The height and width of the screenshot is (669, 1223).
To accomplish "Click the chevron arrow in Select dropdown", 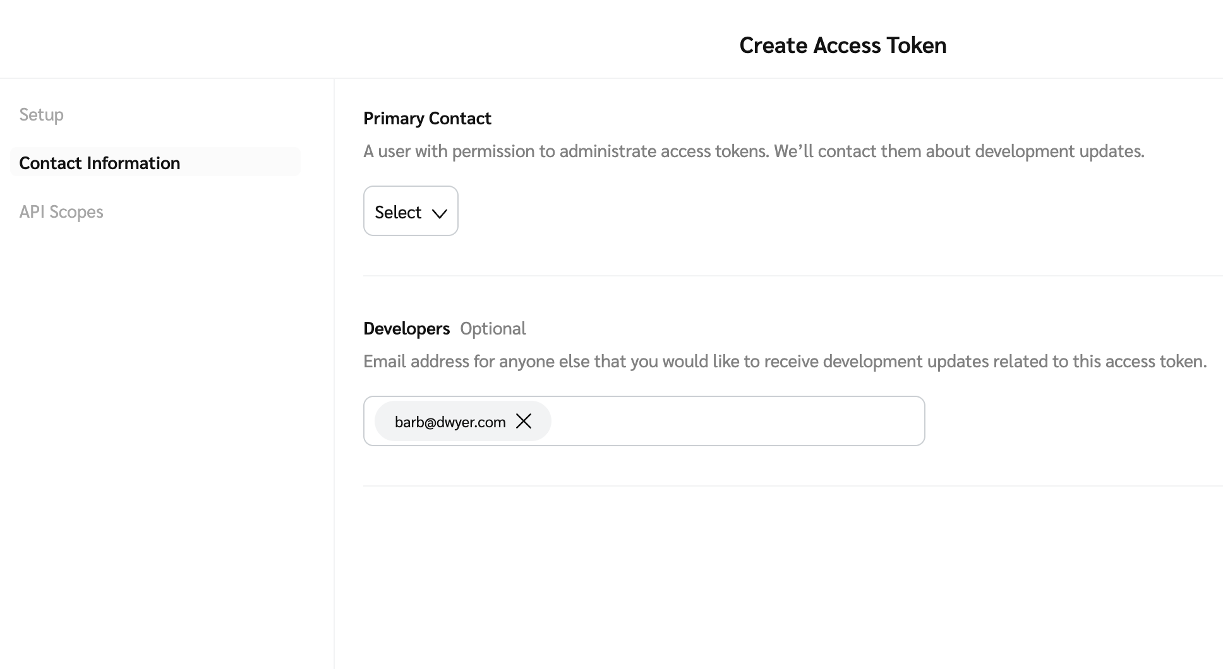I will tap(440, 213).
